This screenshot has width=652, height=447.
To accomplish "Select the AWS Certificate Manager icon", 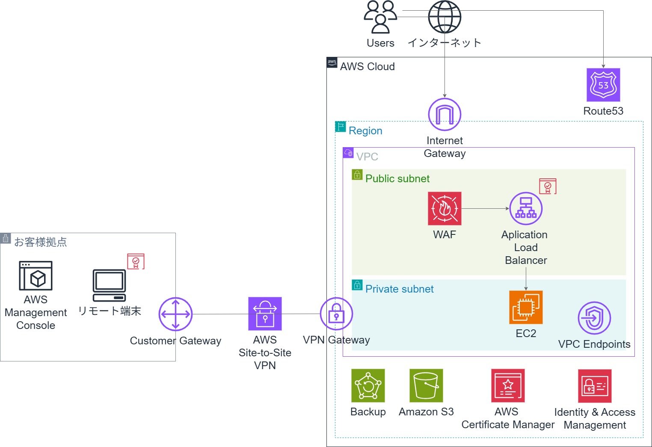I will [x=508, y=385].
